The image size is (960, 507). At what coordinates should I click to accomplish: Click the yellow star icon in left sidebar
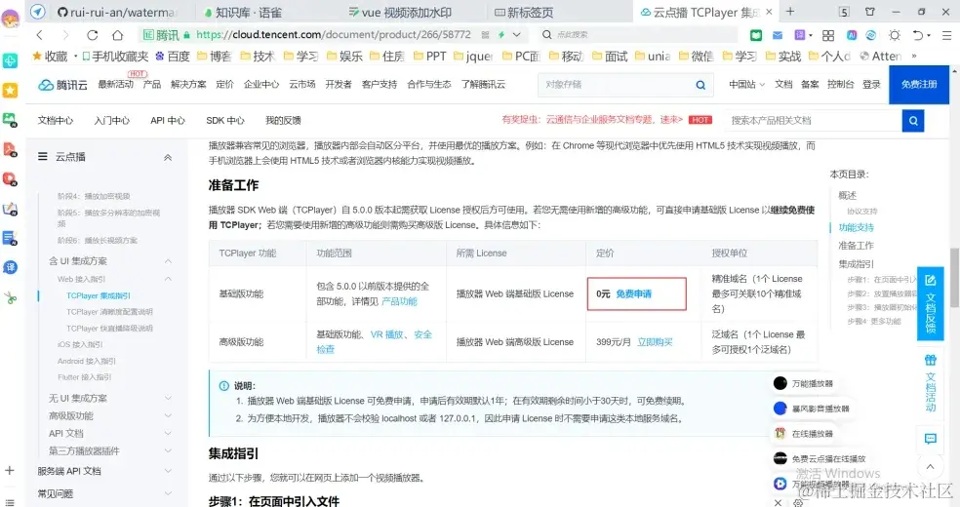pos(11,91)
